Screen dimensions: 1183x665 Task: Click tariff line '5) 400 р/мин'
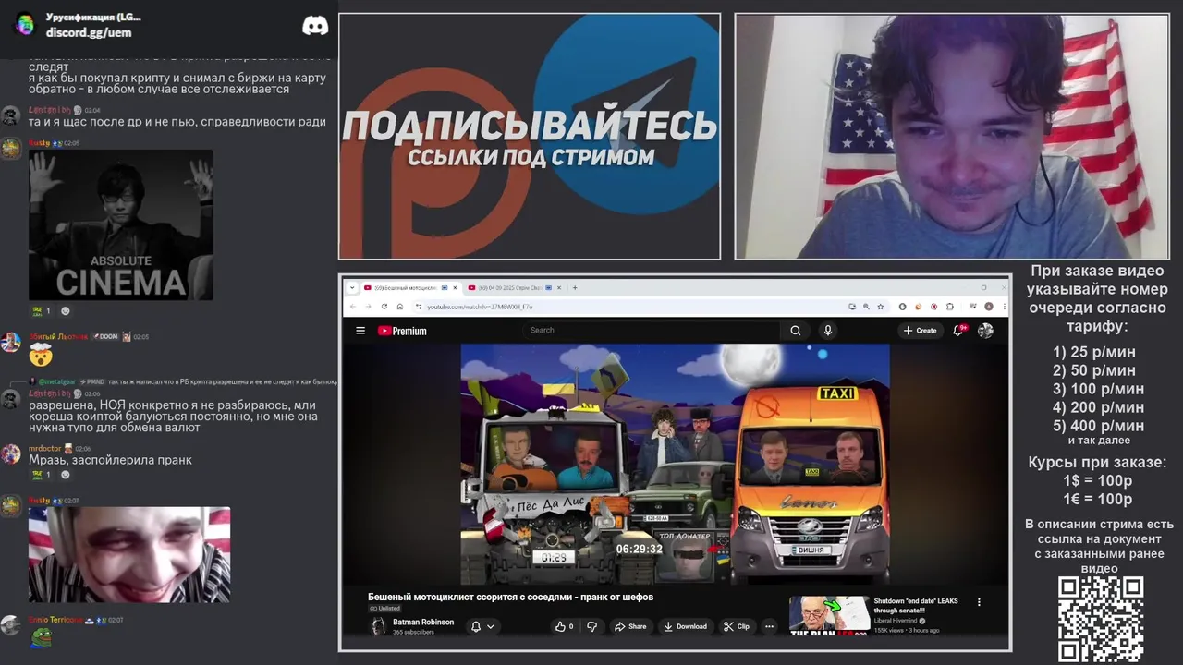(1099, 426)
